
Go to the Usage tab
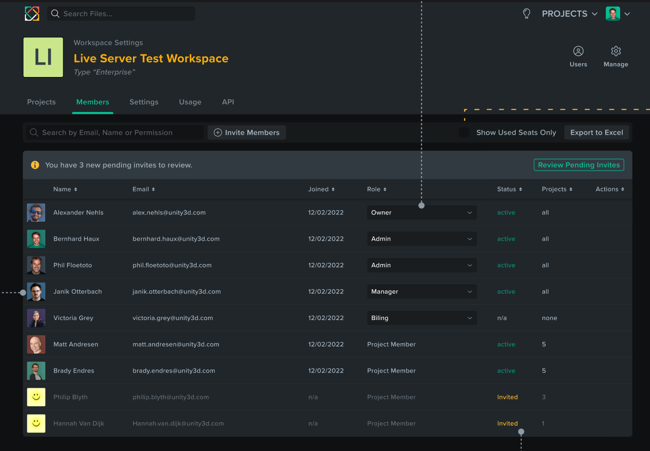click(190, 102)
